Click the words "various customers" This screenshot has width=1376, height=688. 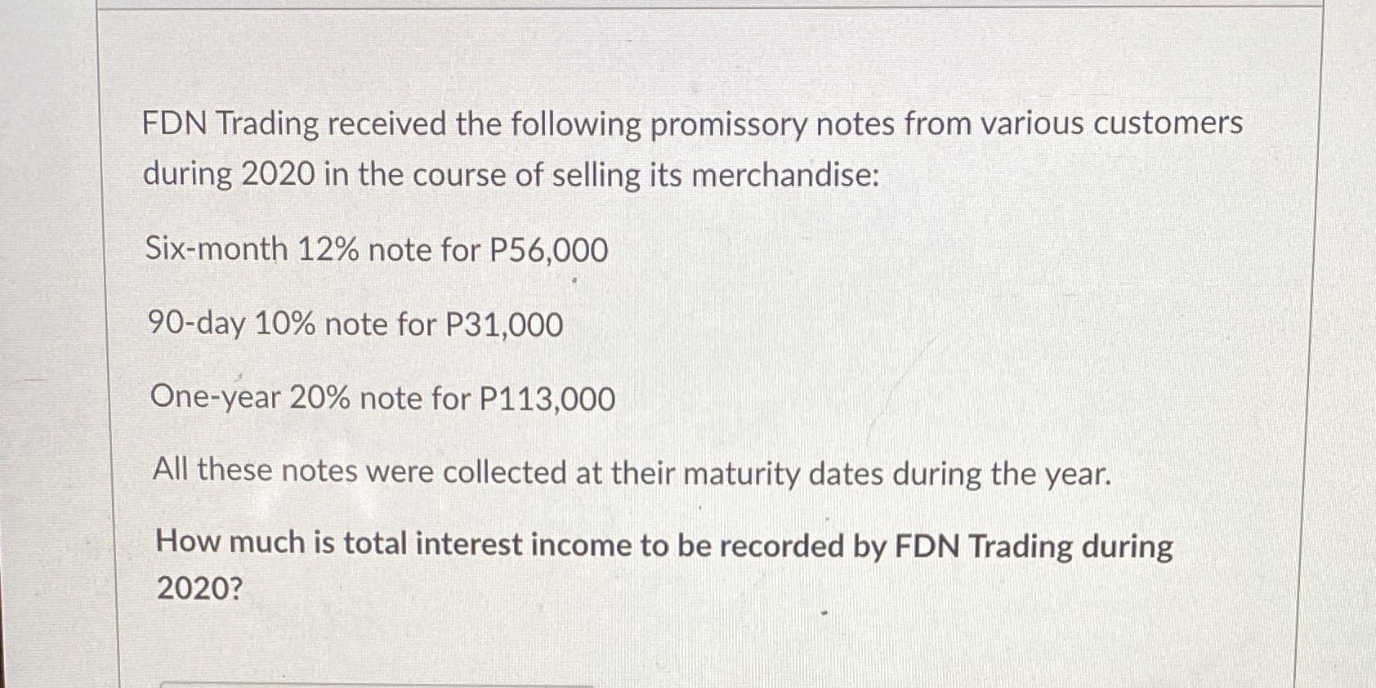pyautogui.click(x=1112, y=123)
